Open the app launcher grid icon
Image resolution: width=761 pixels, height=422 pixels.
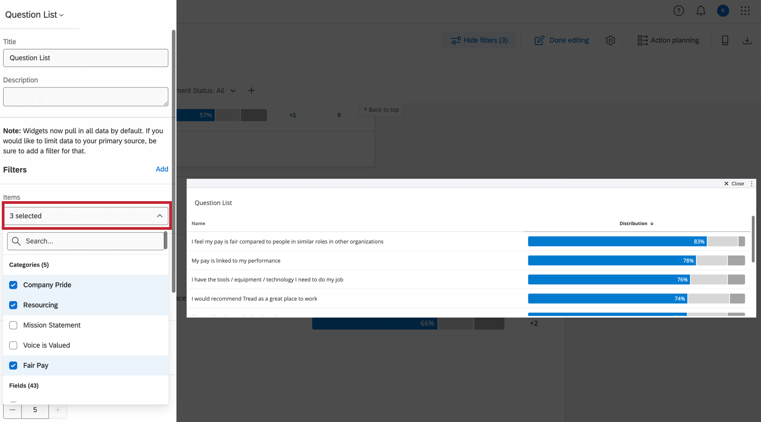745,10
